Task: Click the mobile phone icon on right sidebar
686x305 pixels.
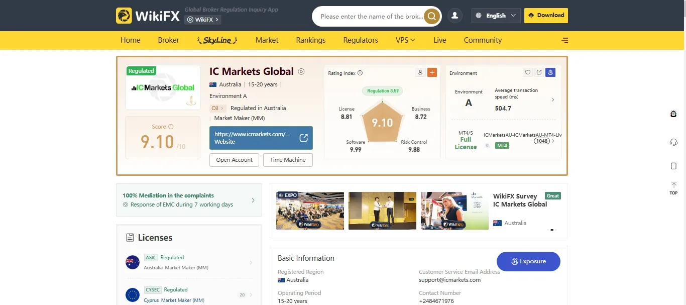Action: click(x=674, y=166)
